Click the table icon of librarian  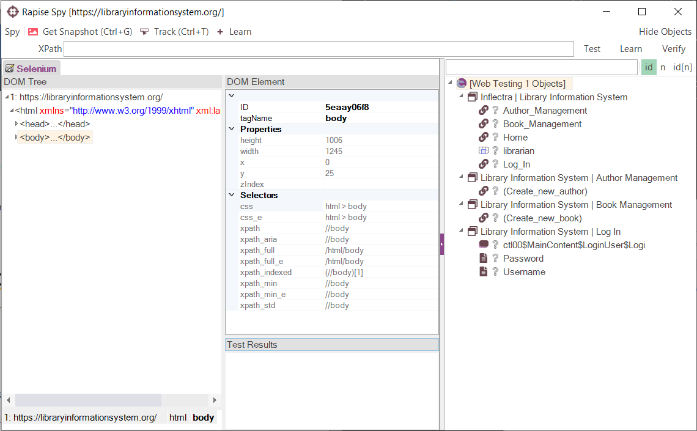(x=484, y=150)
